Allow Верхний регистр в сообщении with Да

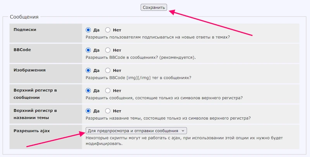point(88,91)
